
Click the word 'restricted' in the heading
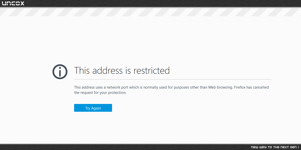click(152, 70)
